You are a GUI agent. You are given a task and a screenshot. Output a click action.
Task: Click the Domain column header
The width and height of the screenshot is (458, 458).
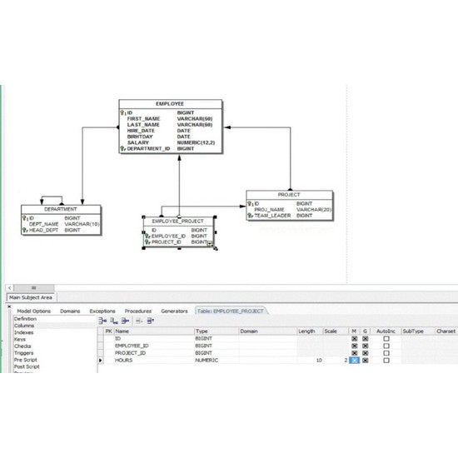[267, 331]
